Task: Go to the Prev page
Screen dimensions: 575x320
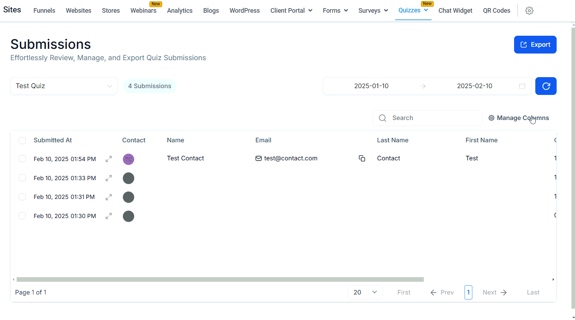Action: (x=442, y=292)
